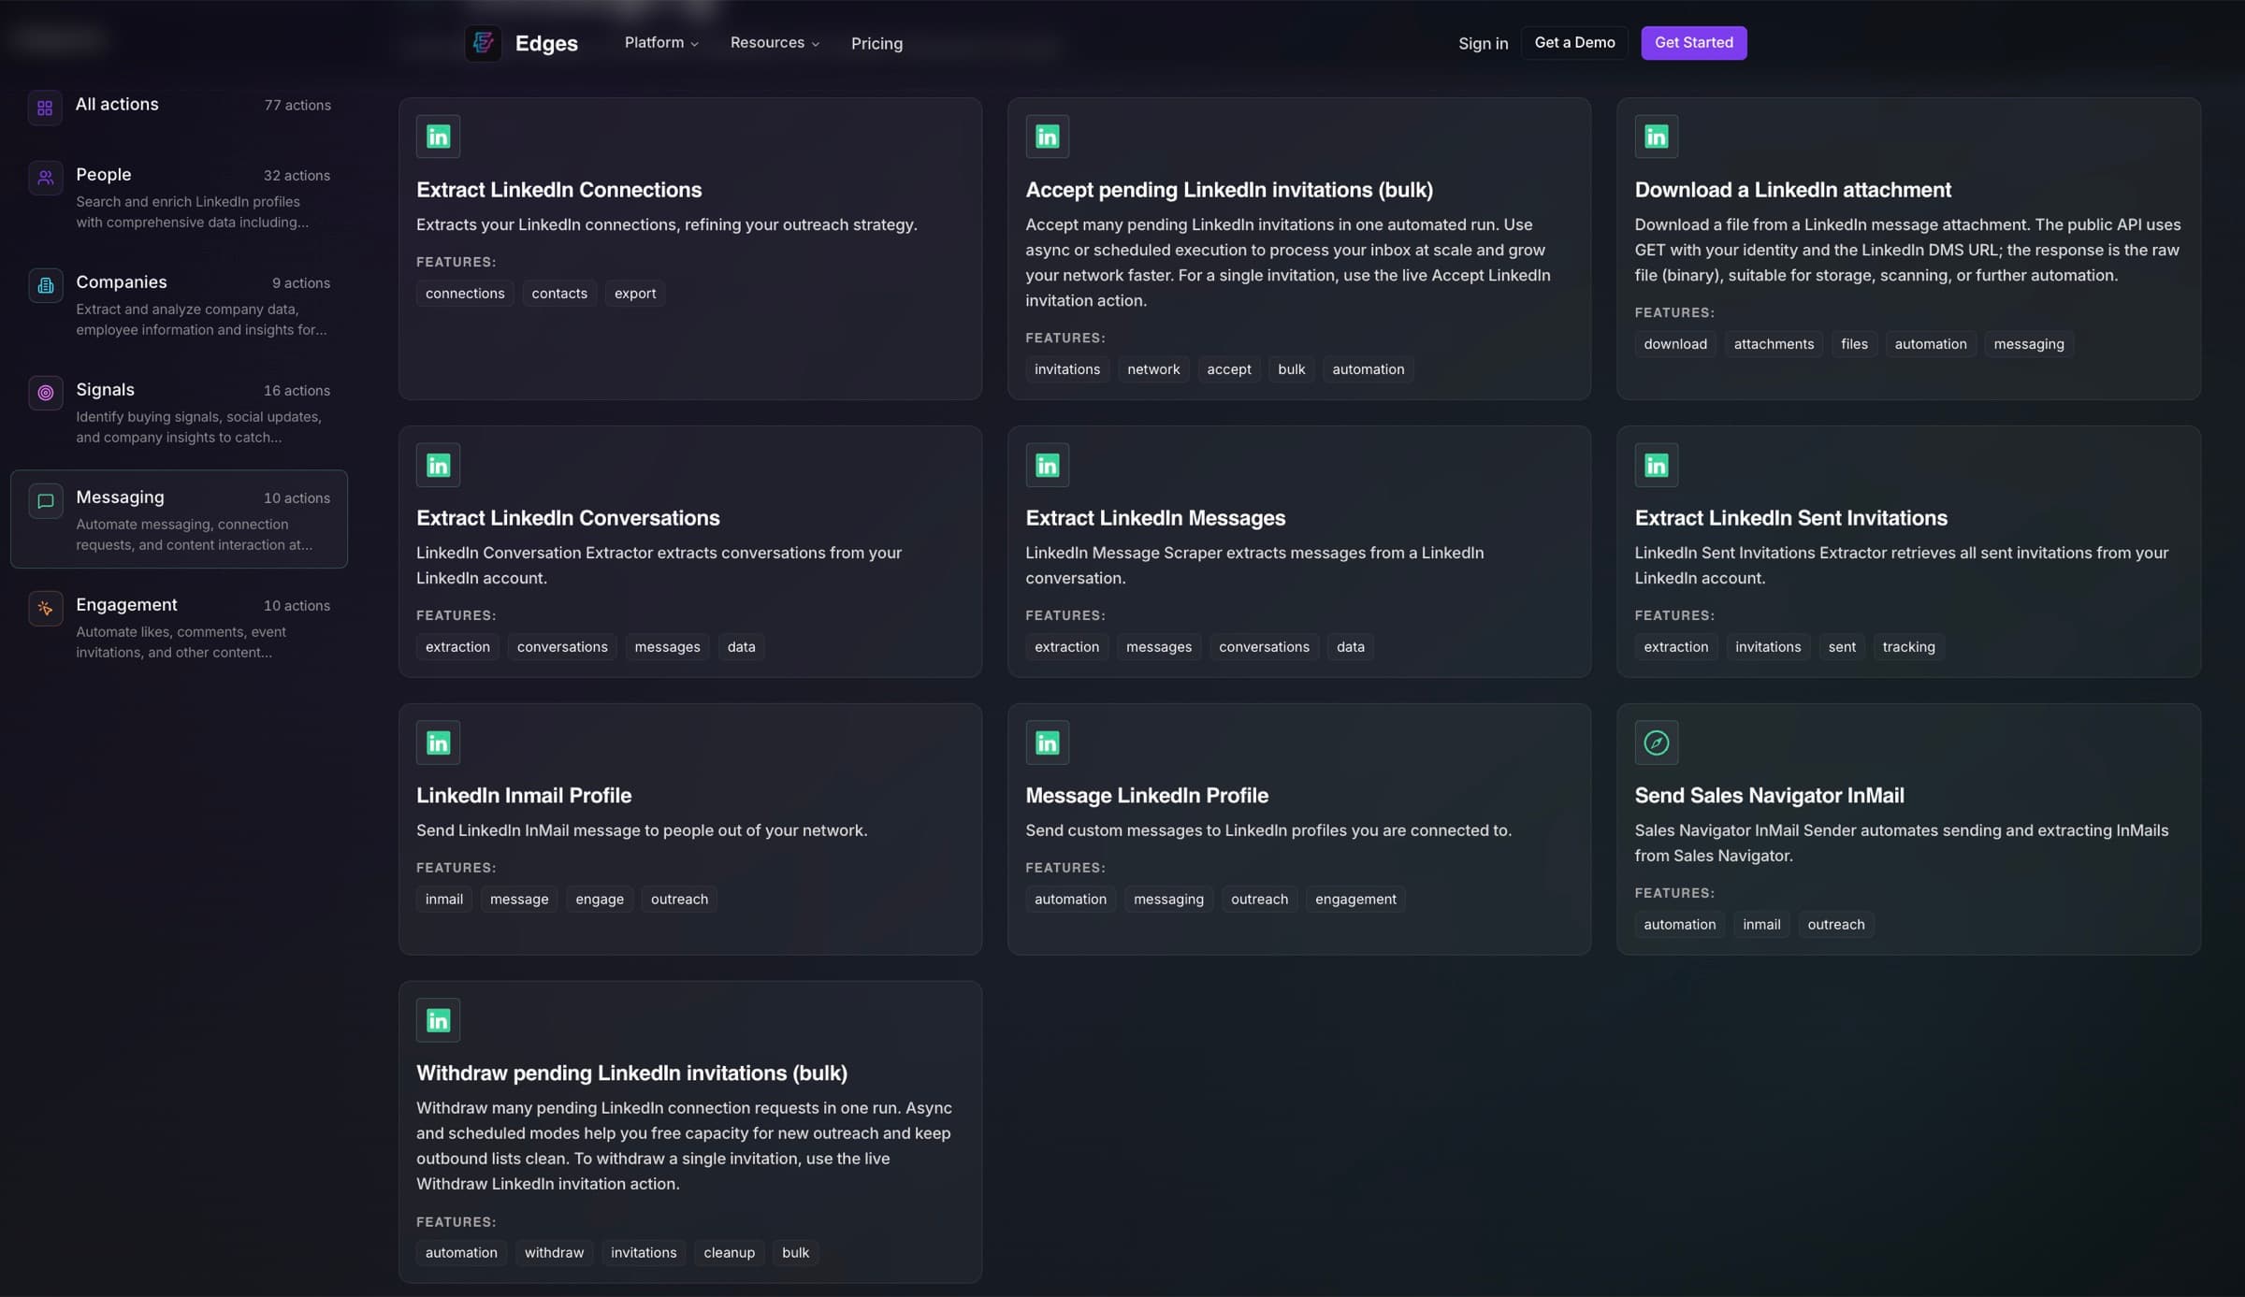The height and width of the screenshot is (1297, 2245).
Task: Select the Signals category
Action: tap(179, 411)
